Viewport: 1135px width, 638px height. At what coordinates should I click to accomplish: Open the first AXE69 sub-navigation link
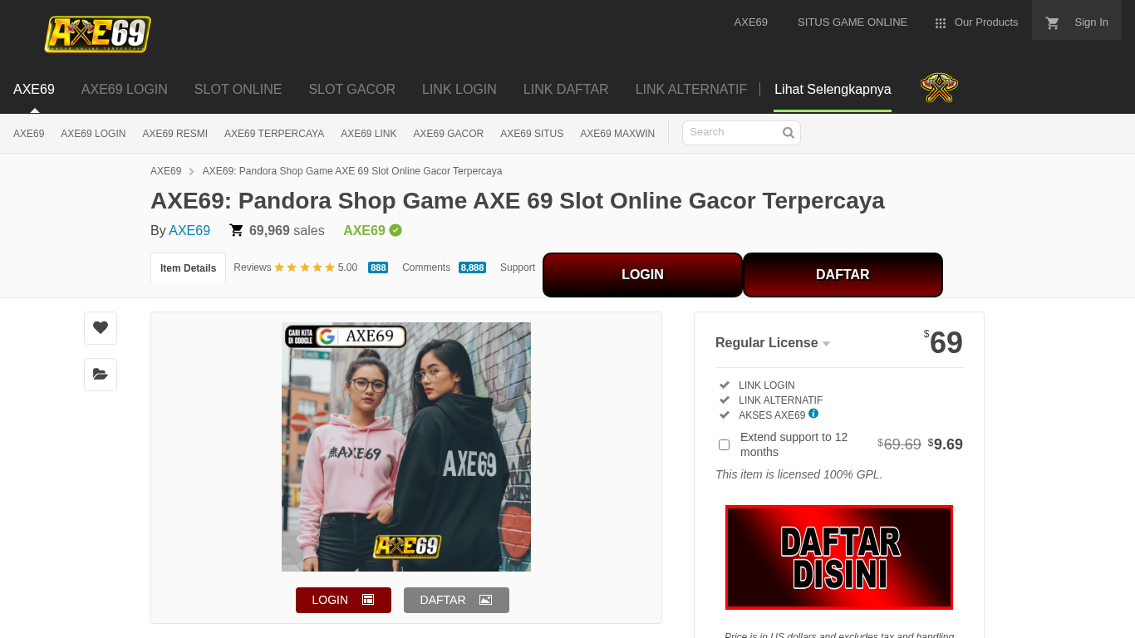pyautogui.click(x=29, y=134)
